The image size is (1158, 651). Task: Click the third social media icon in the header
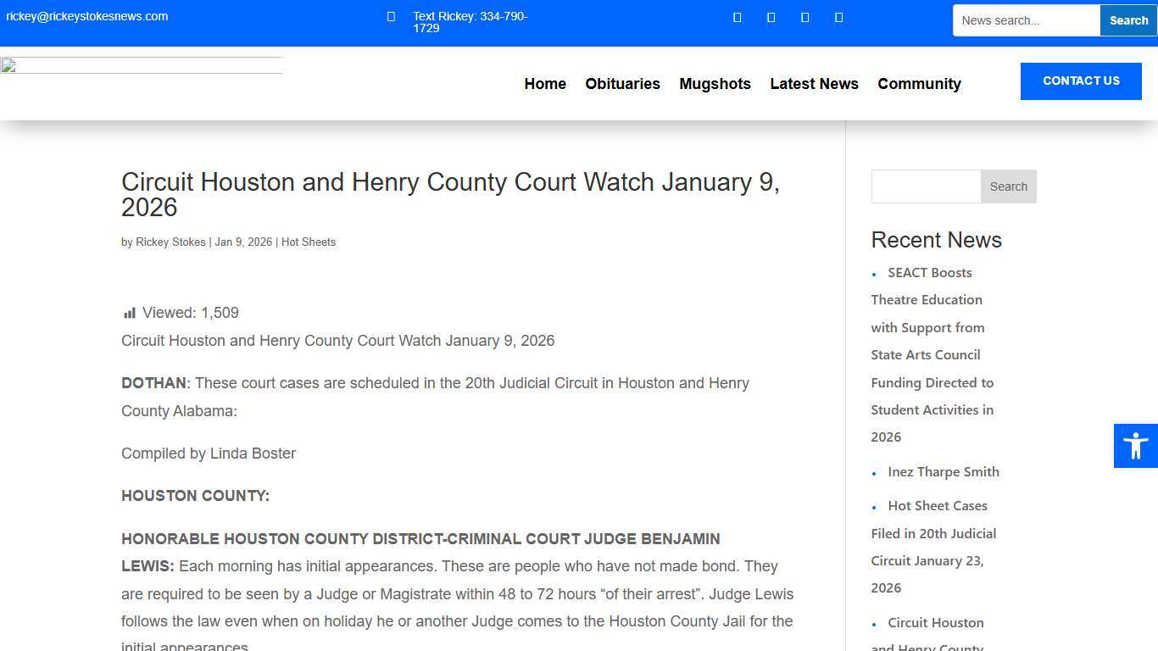coord(804,17)
